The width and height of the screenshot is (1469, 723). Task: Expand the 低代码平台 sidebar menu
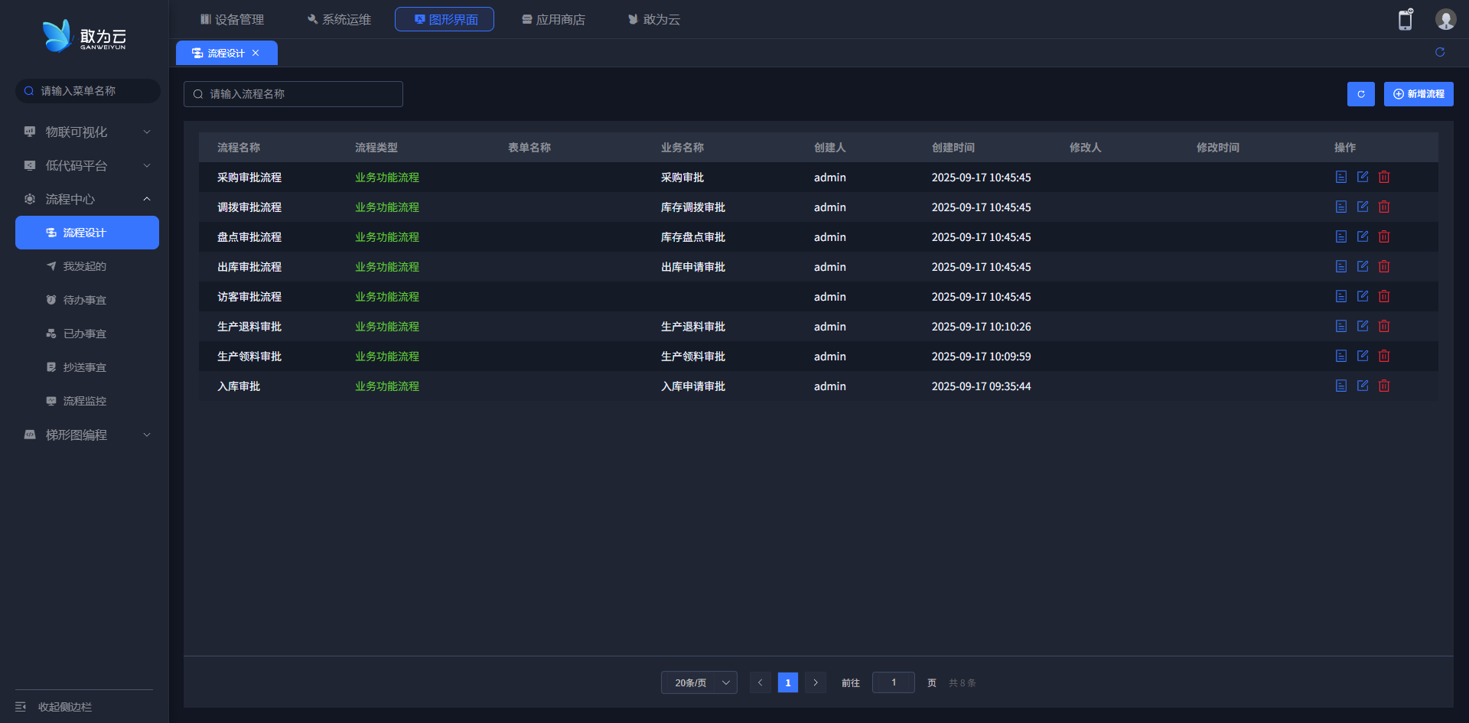click(x=86, y=165)
